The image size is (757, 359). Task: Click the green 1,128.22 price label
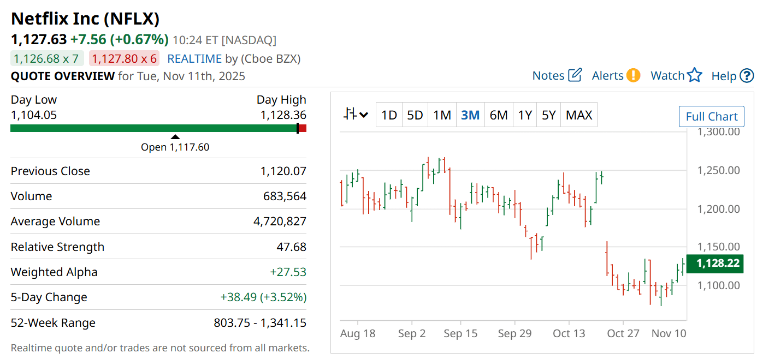coord(718,264)
